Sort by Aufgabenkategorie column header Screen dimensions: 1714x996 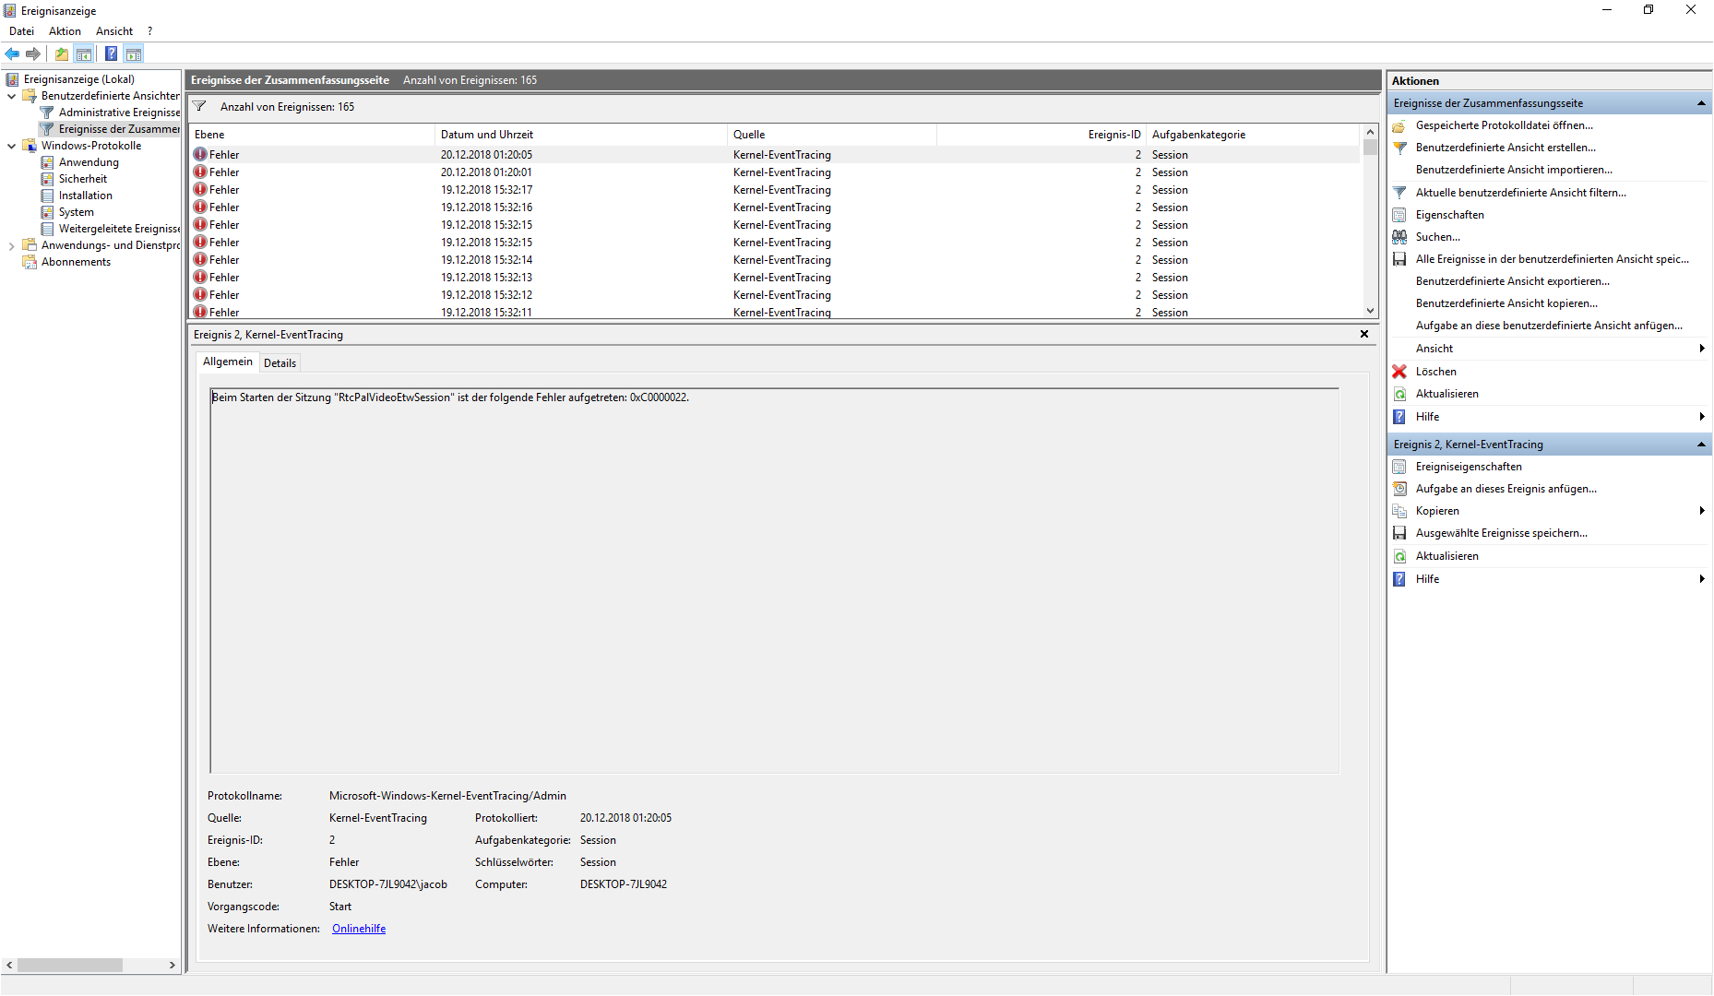[x=1253, y=135]
